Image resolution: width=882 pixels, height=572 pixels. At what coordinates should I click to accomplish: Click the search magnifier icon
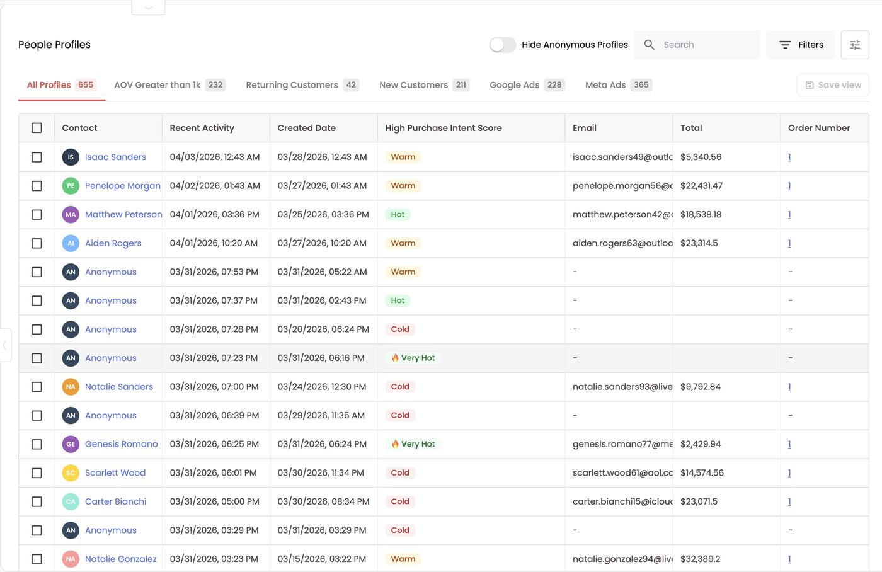[649, 45]
